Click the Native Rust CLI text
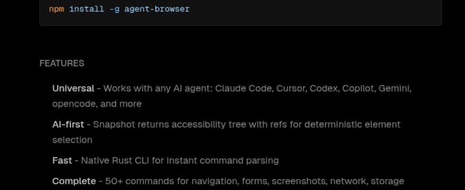The image size is (465, 190). tap(116, 161)
